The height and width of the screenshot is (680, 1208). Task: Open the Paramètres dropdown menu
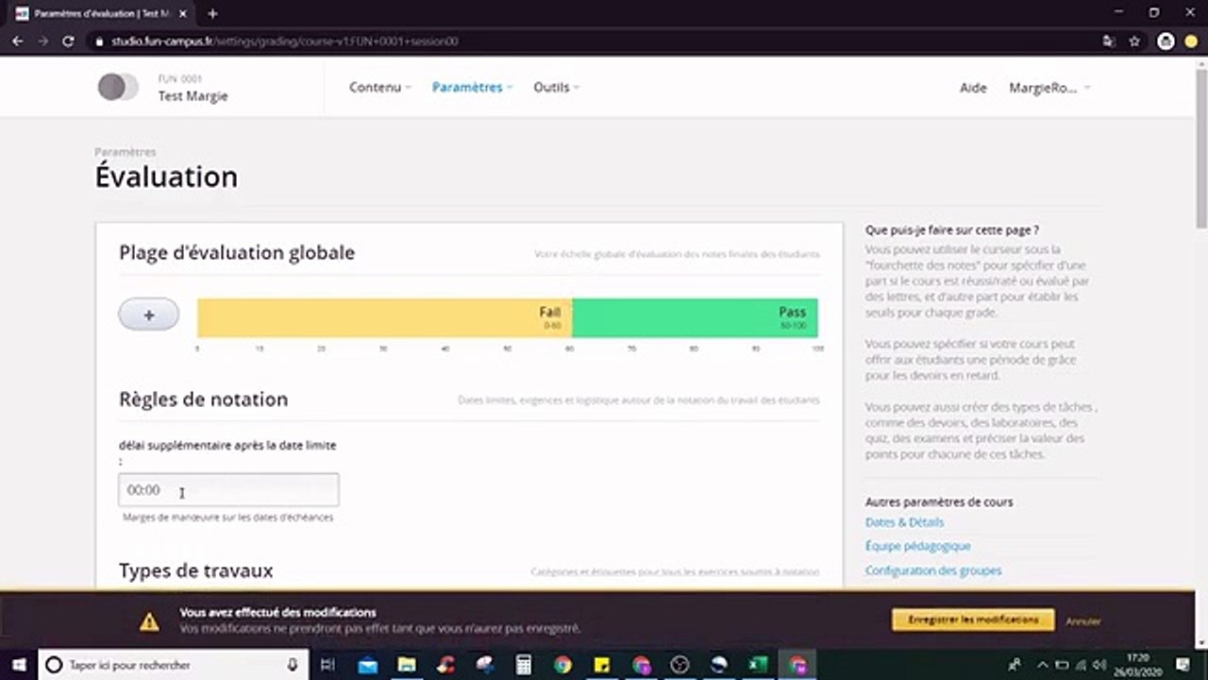pyautogui.click(x=472, y=87)
